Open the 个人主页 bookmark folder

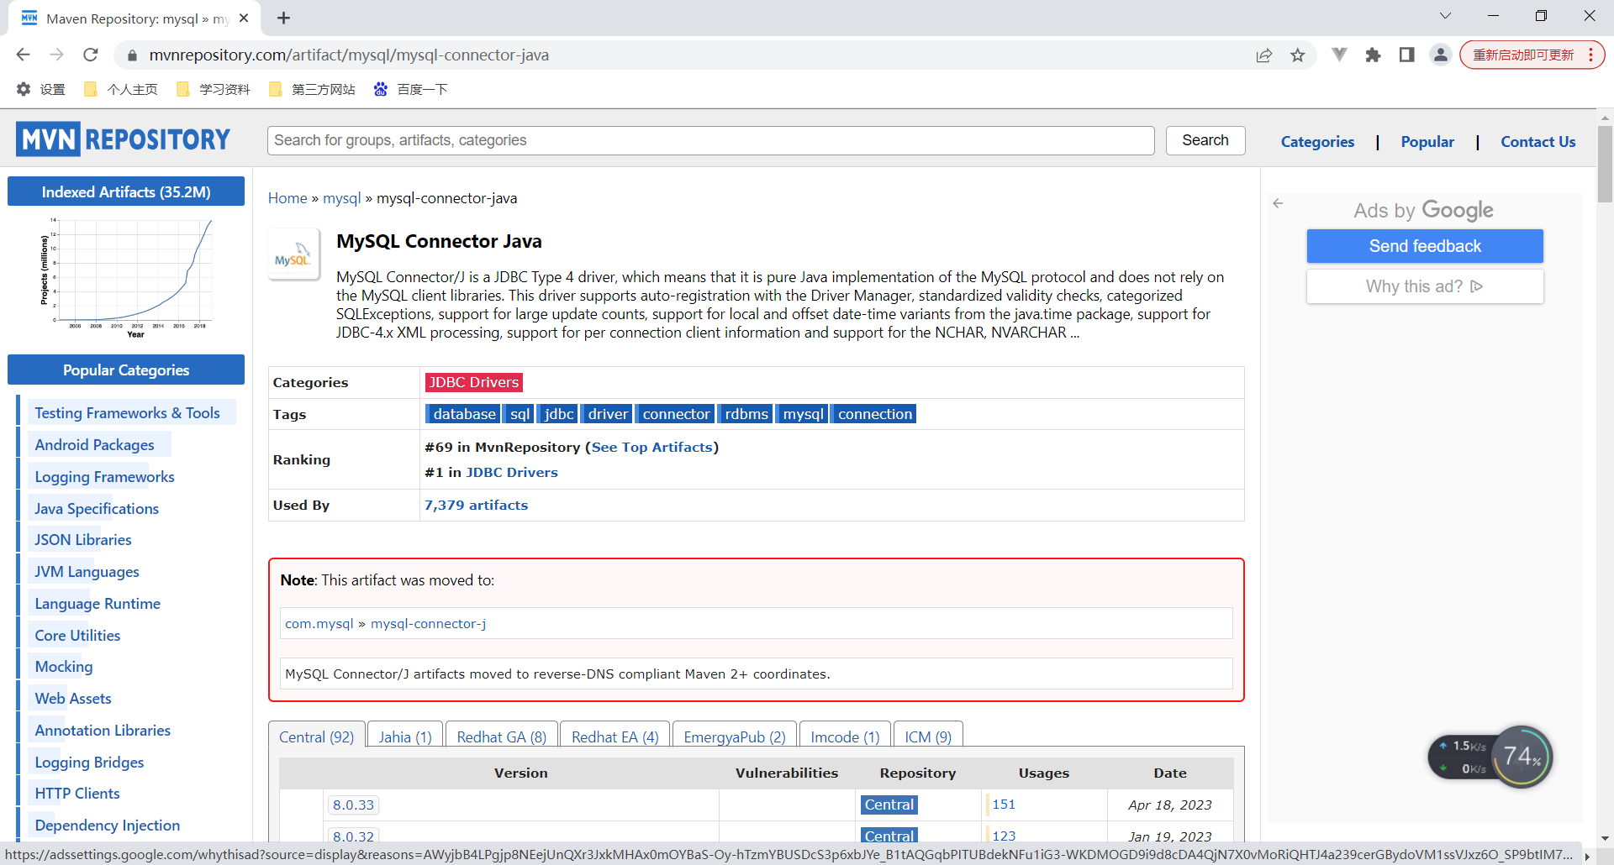pyautogui.click(x=121, y=89)
